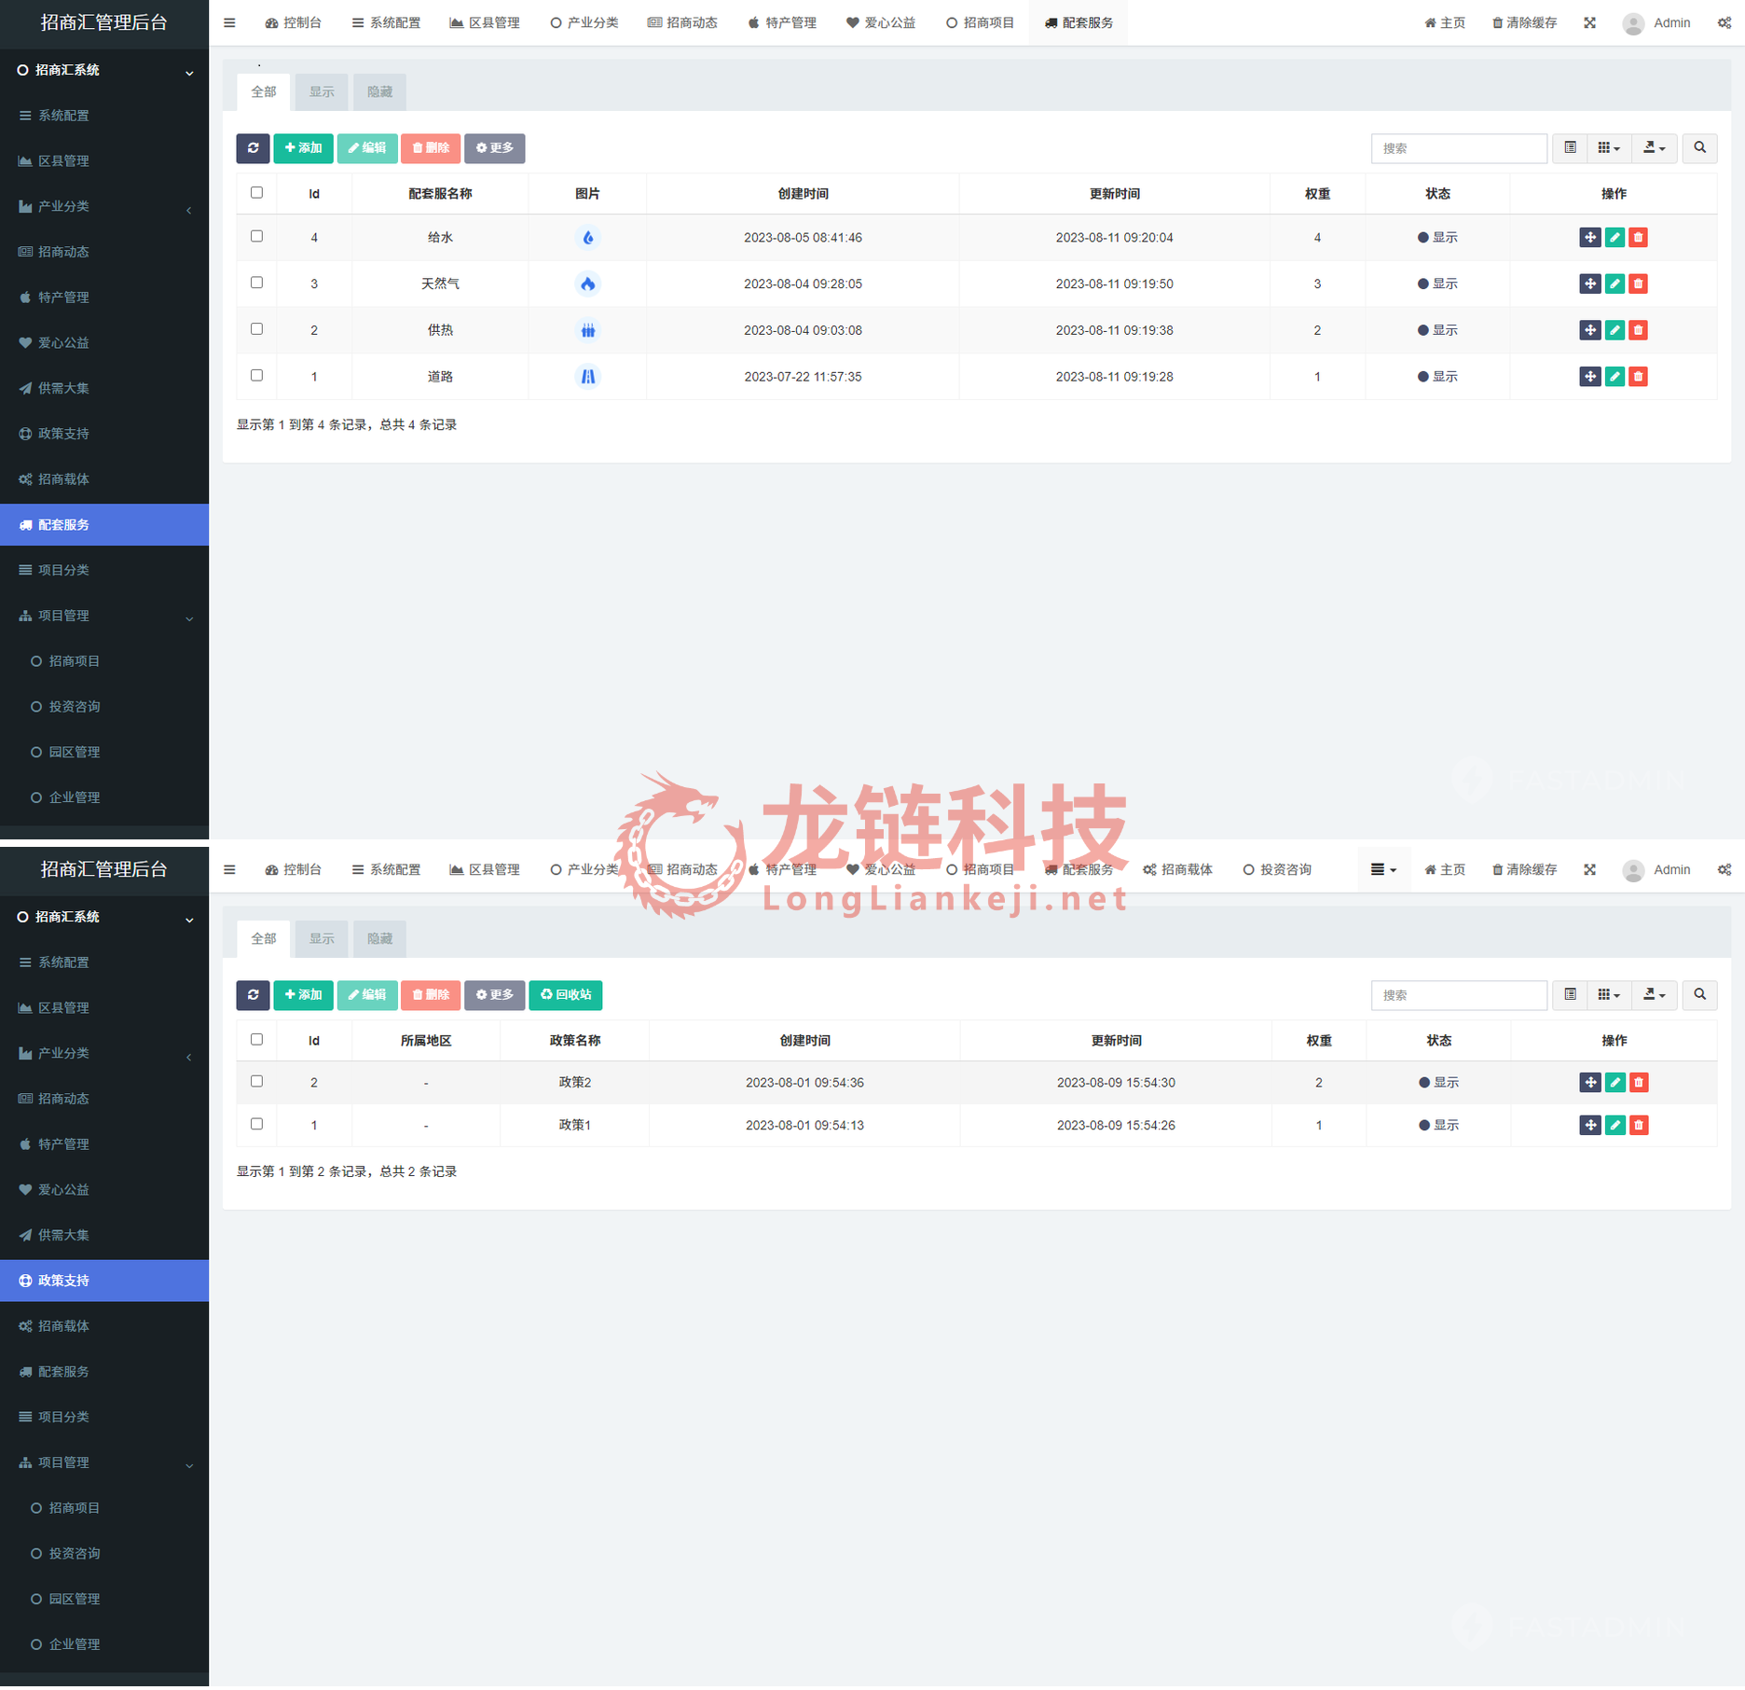Click fullscreen icon in lower header
This screenshot has height=1690, width=1745.
1590,869
